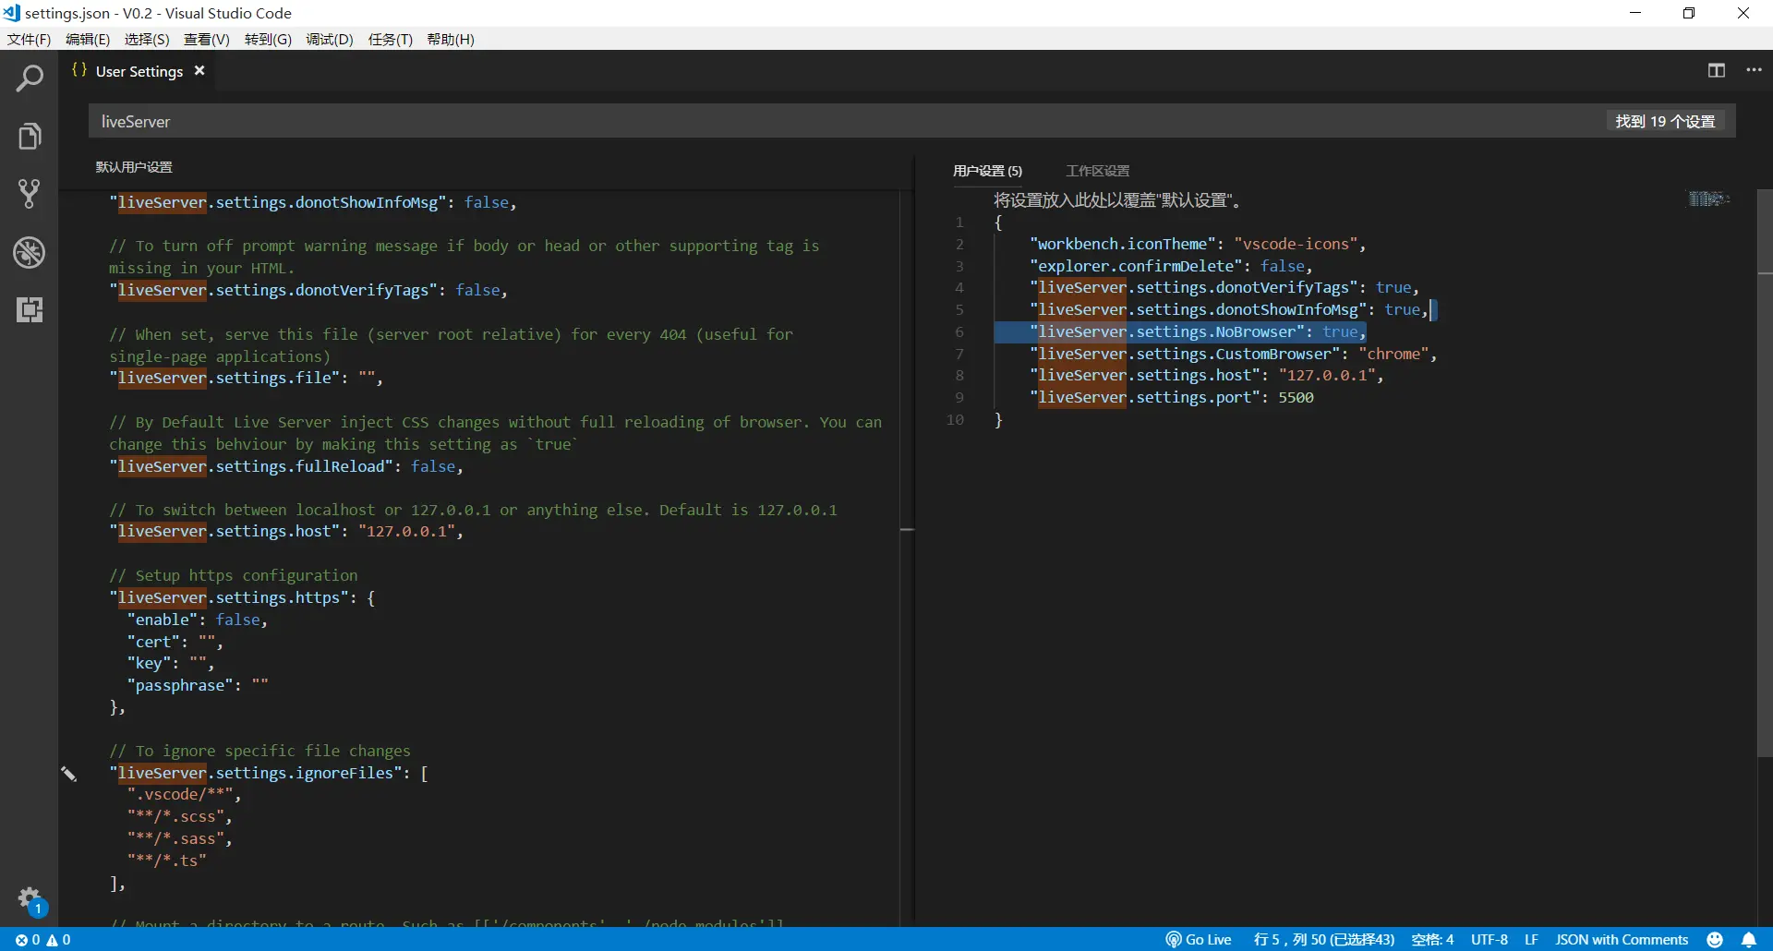Image resolution: width=1773 pixels, height=951 pixels.
Task: Open the Source Control view
Action: point(30,194)
